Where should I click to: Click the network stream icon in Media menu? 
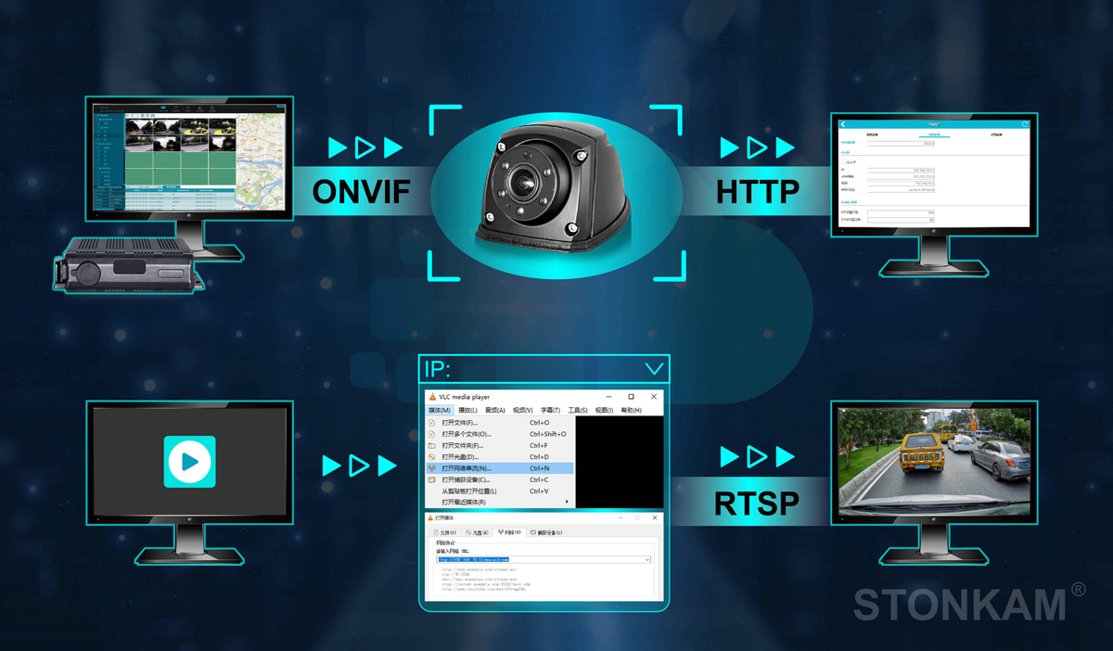(x=432, y=468)
